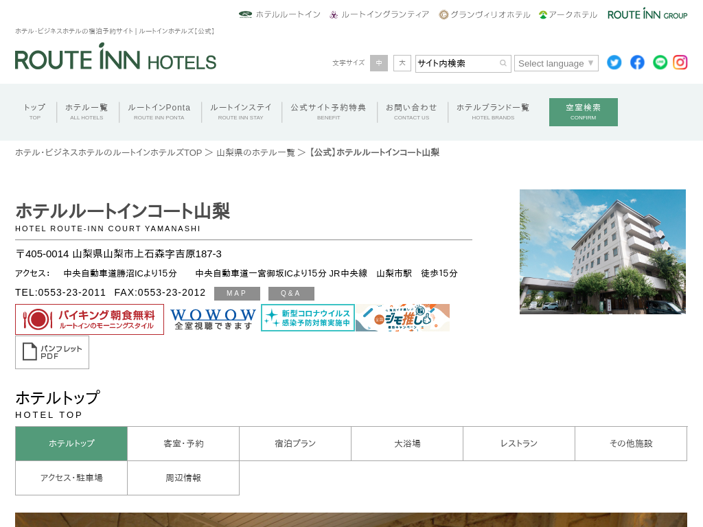Follow the ルートインホテルズTOP breadcrumb link
The height and width of the screenshot is (527, 703).
tap(108, 153)
